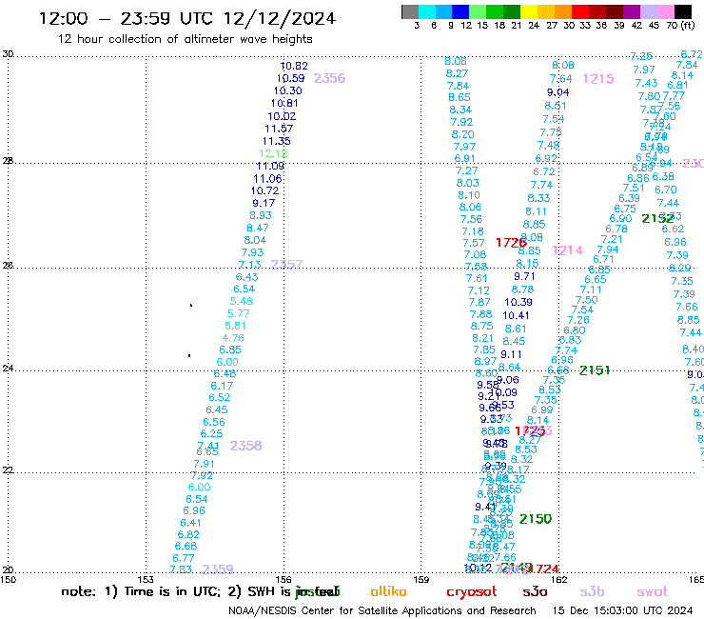Click the s3b time label '2359'
This screenshot has height=619, width=704.
218,569
